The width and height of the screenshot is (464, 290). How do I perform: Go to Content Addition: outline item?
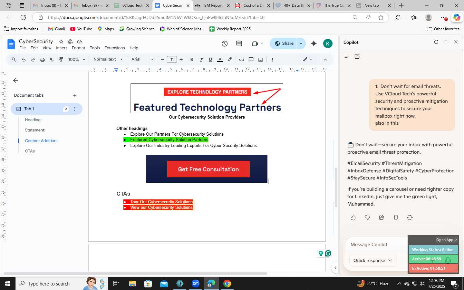pyautogui.click(x=41, y=141)
